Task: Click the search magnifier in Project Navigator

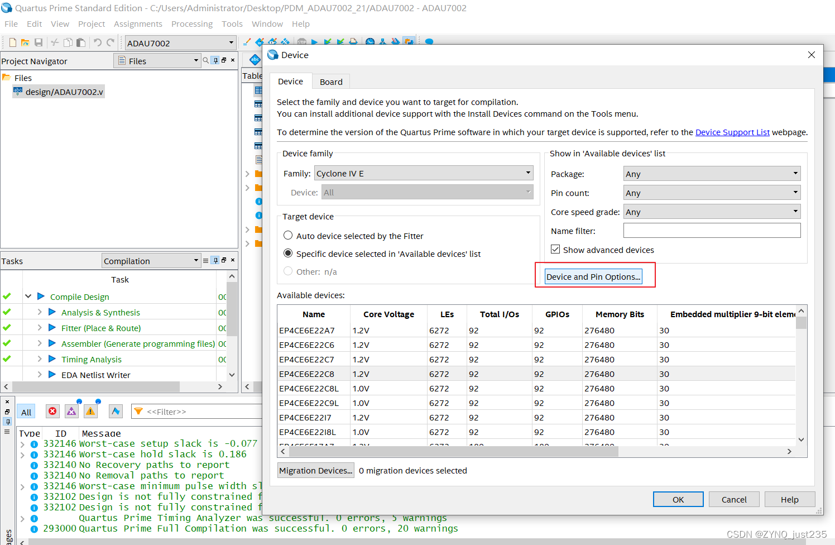Action: (205, 60)
